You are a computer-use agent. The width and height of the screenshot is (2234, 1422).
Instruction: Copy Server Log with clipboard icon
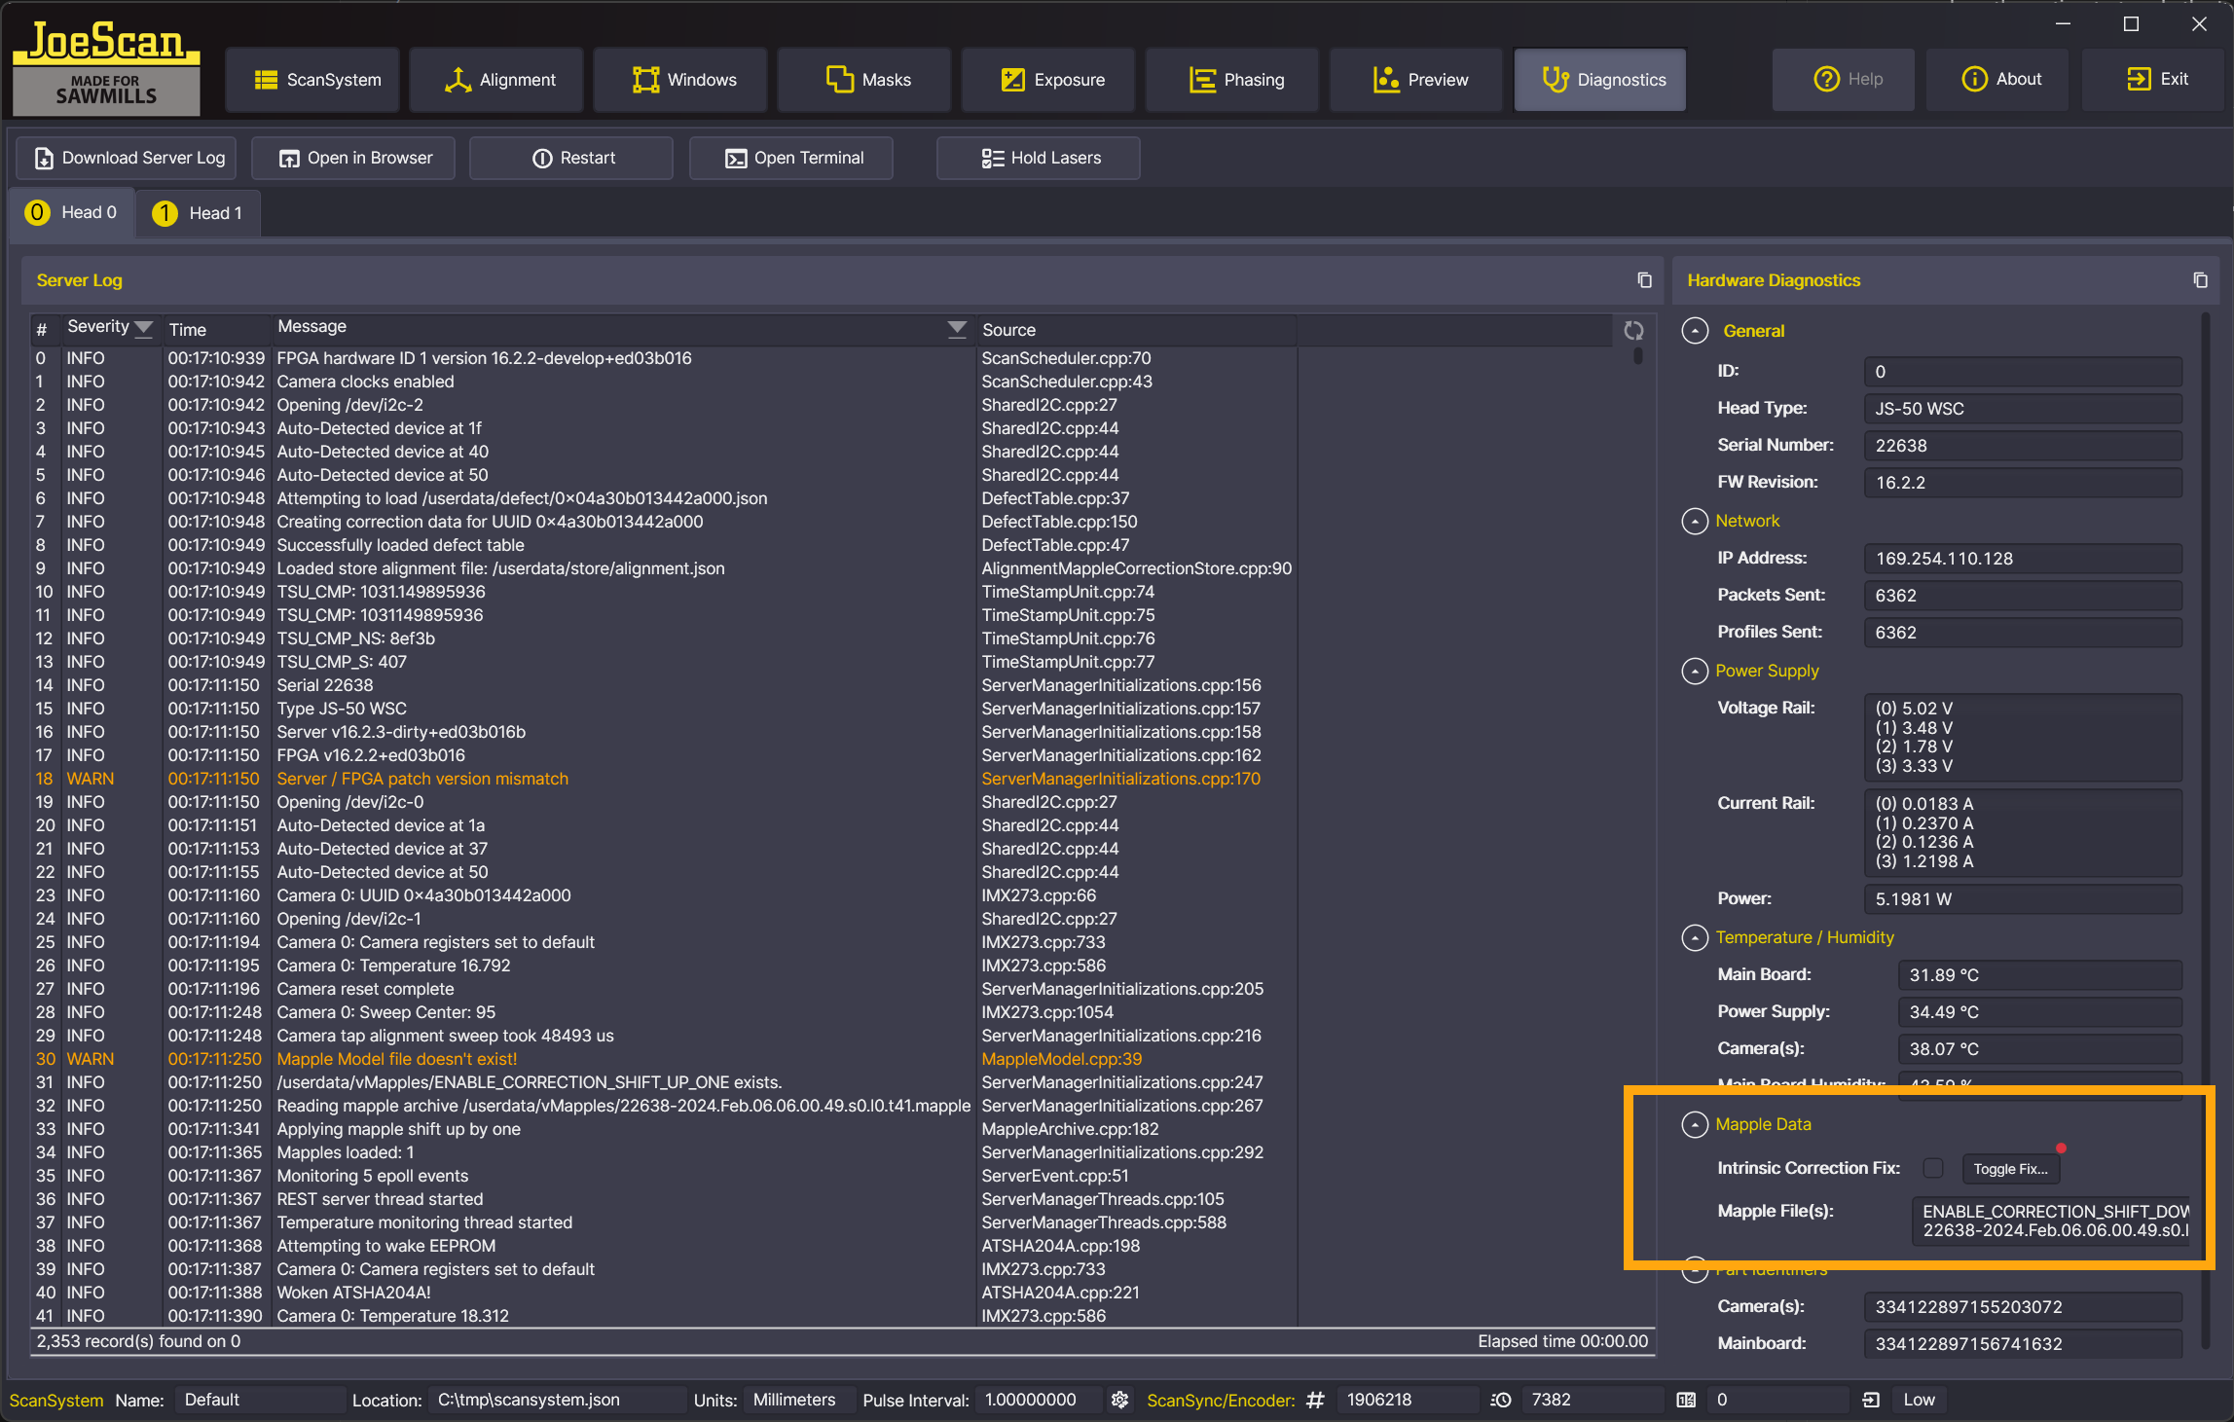[x=1644, y=280]
